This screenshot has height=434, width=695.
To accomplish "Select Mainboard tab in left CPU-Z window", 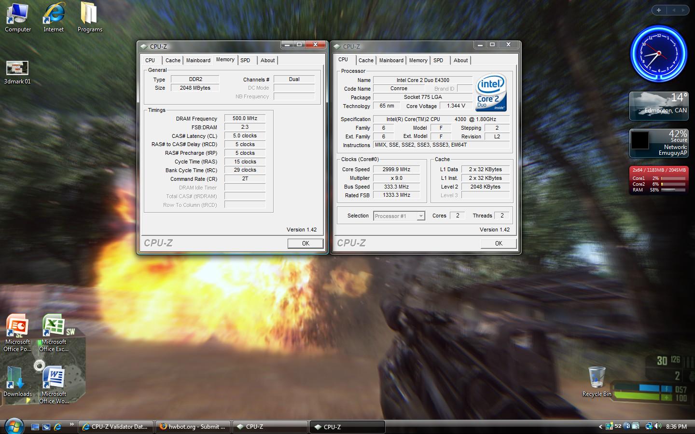I will point(198,60).
